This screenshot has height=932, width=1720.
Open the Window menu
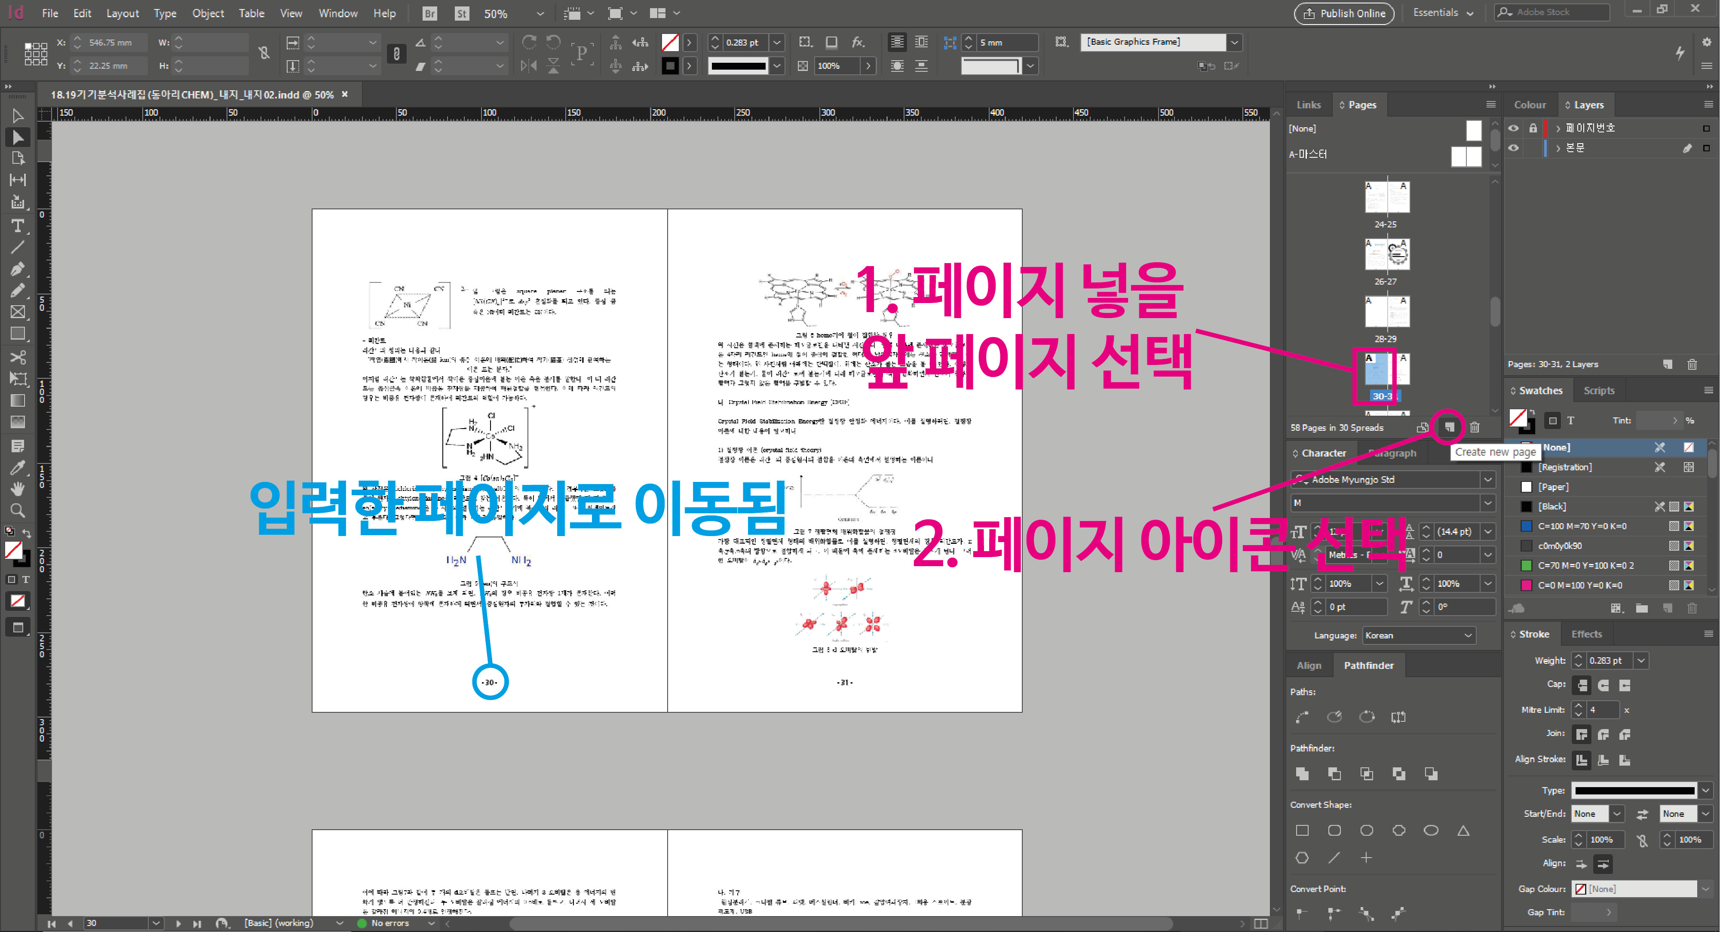click(338, 13)
